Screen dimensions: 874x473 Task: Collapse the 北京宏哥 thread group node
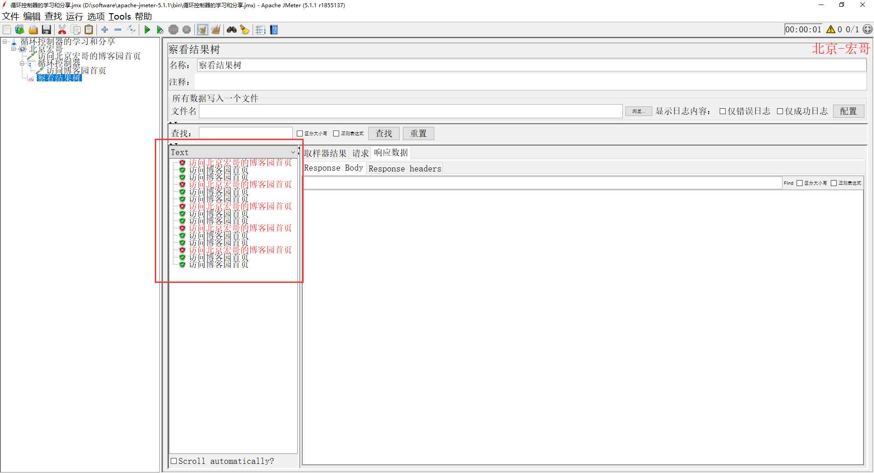pos(14,49)
